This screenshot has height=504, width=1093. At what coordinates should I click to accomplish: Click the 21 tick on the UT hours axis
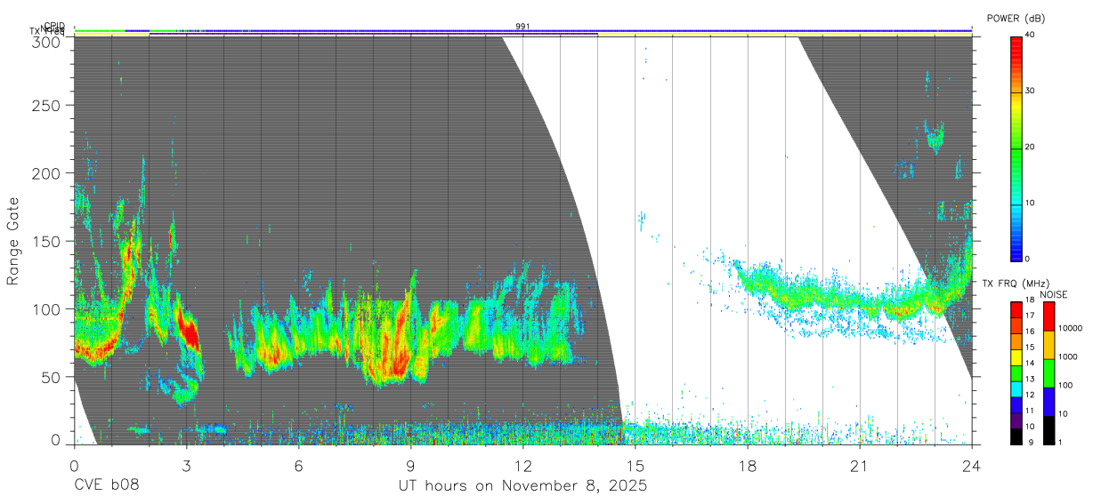pos(859,465)
